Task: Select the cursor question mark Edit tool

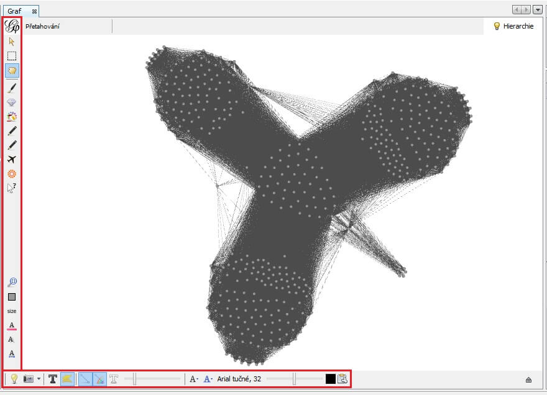Action: (12, 188)
